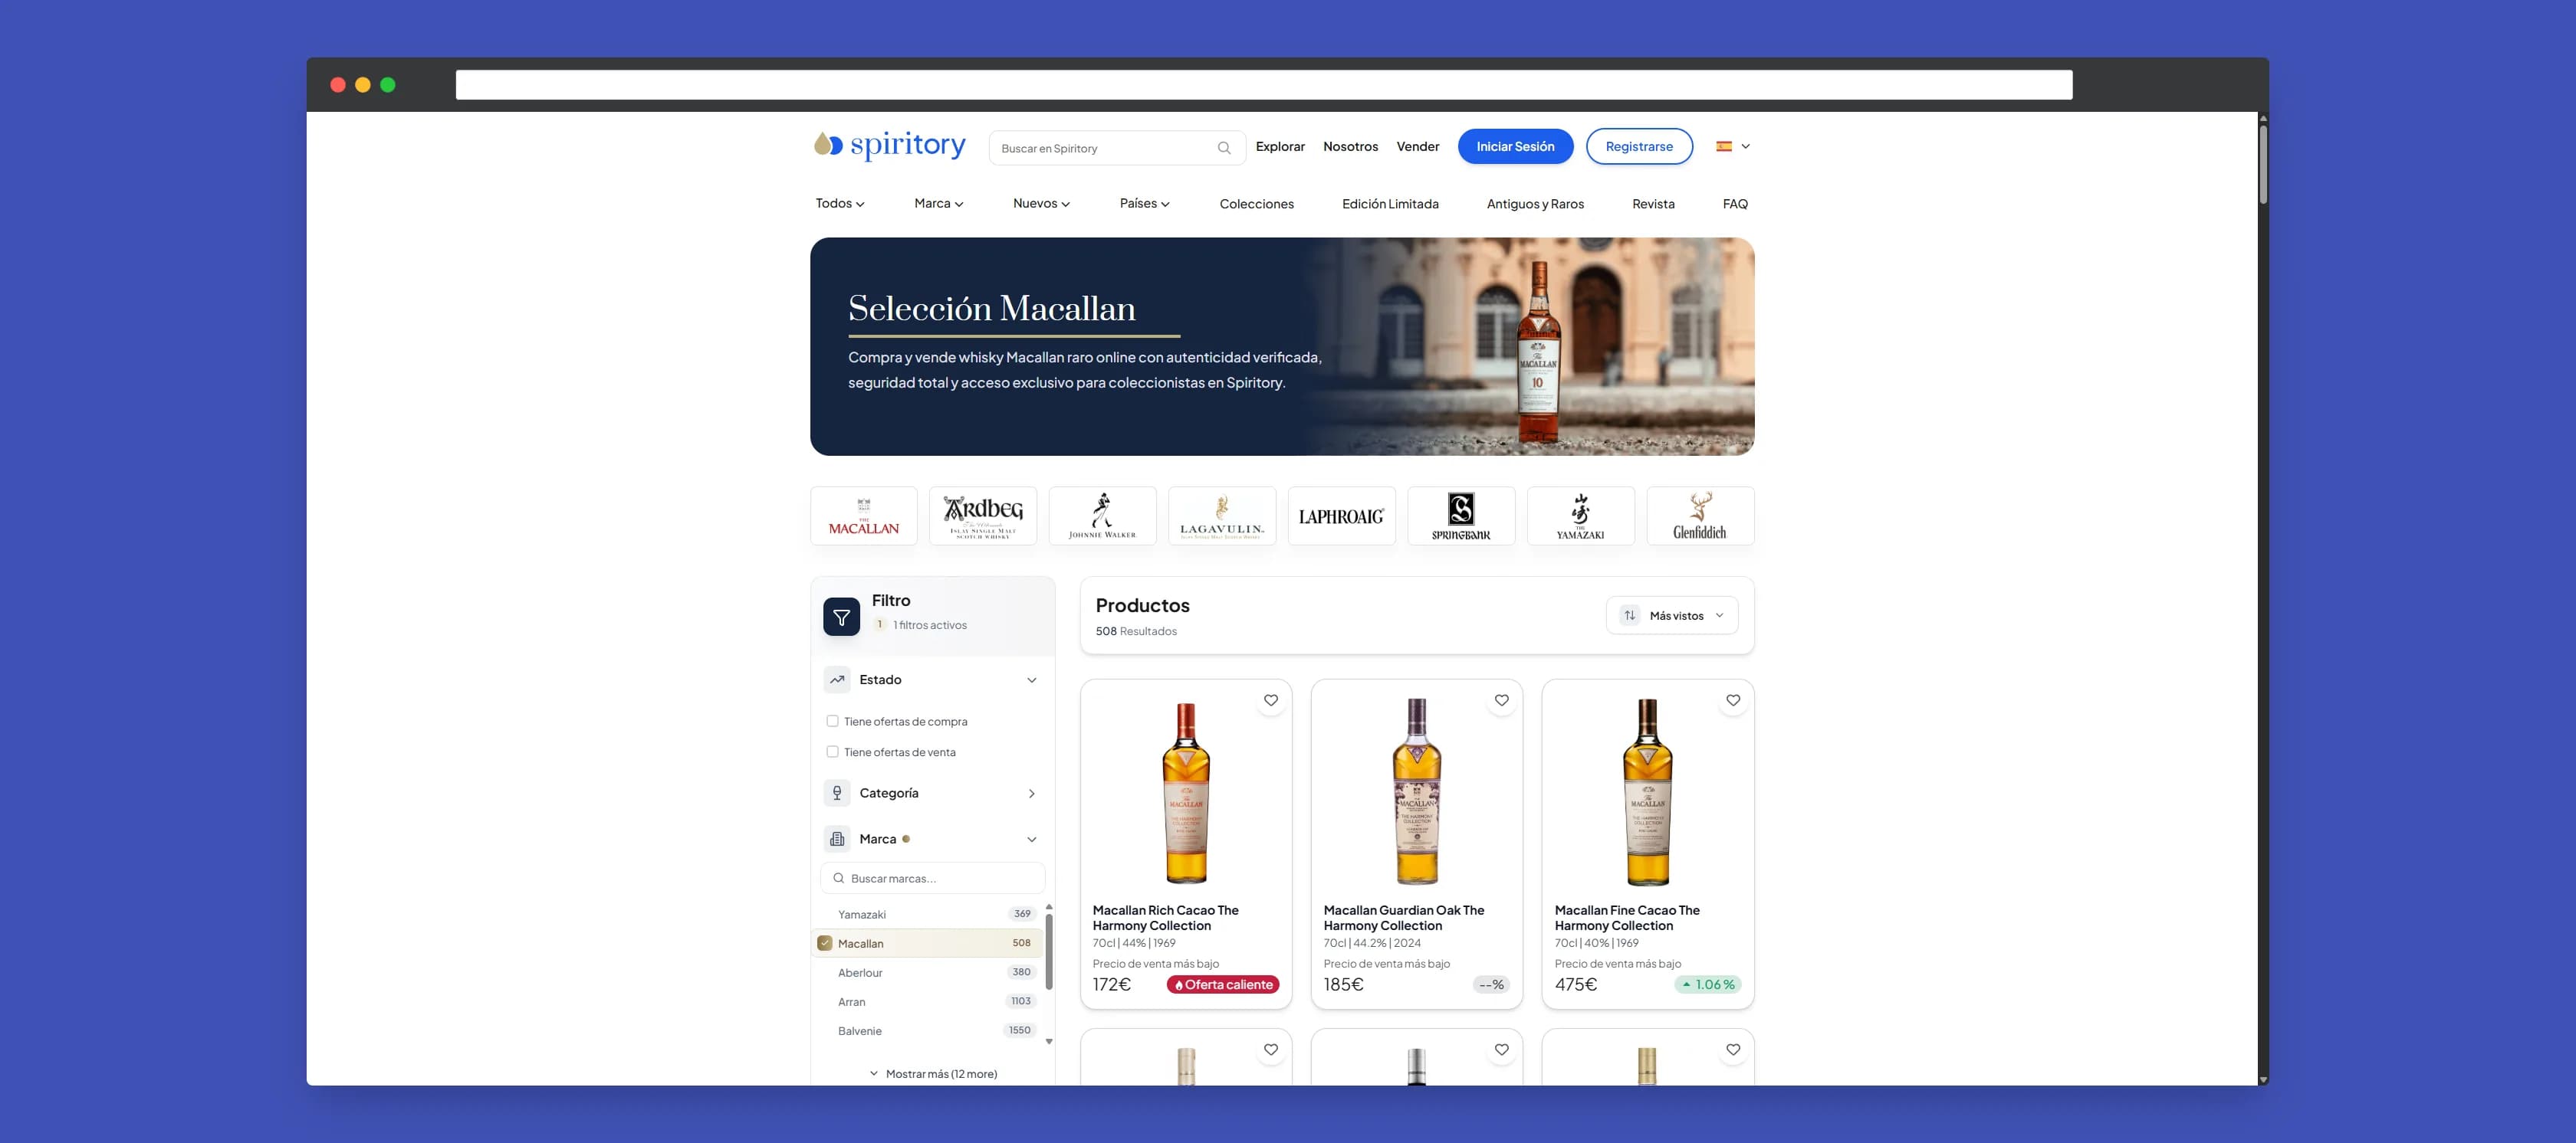Collapse the Estado filter section
Image resolution: width=2576 pixels, height=1143 pixels.
click(1031, 680)
